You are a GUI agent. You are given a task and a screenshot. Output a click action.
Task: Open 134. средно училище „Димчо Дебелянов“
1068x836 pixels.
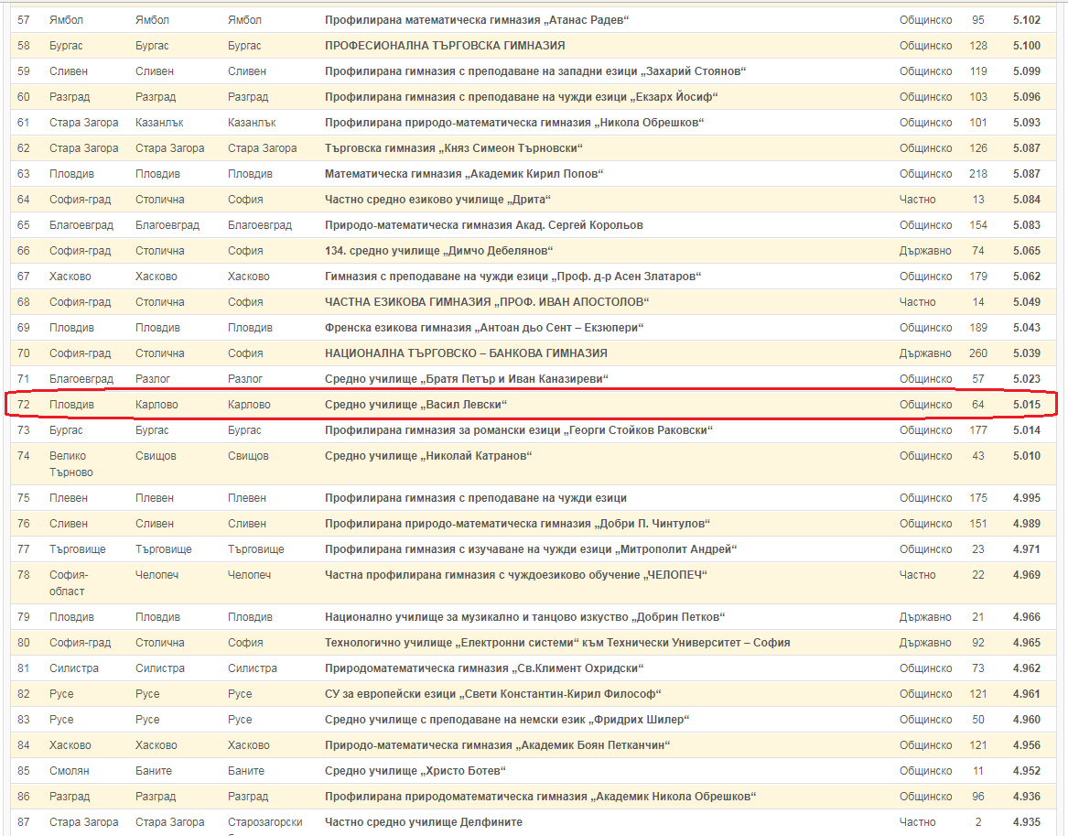pos(439,251)
